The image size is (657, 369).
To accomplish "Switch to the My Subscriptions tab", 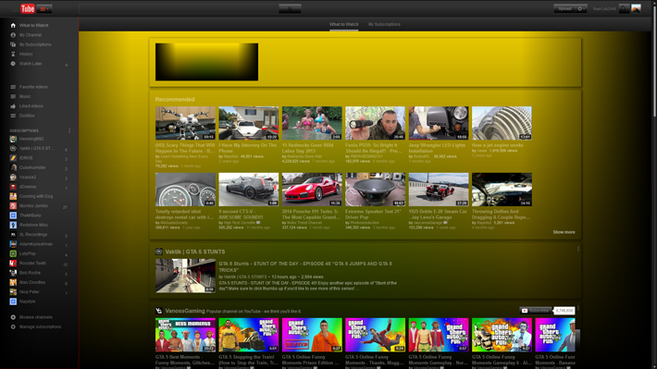I will [x=384, y=24].
